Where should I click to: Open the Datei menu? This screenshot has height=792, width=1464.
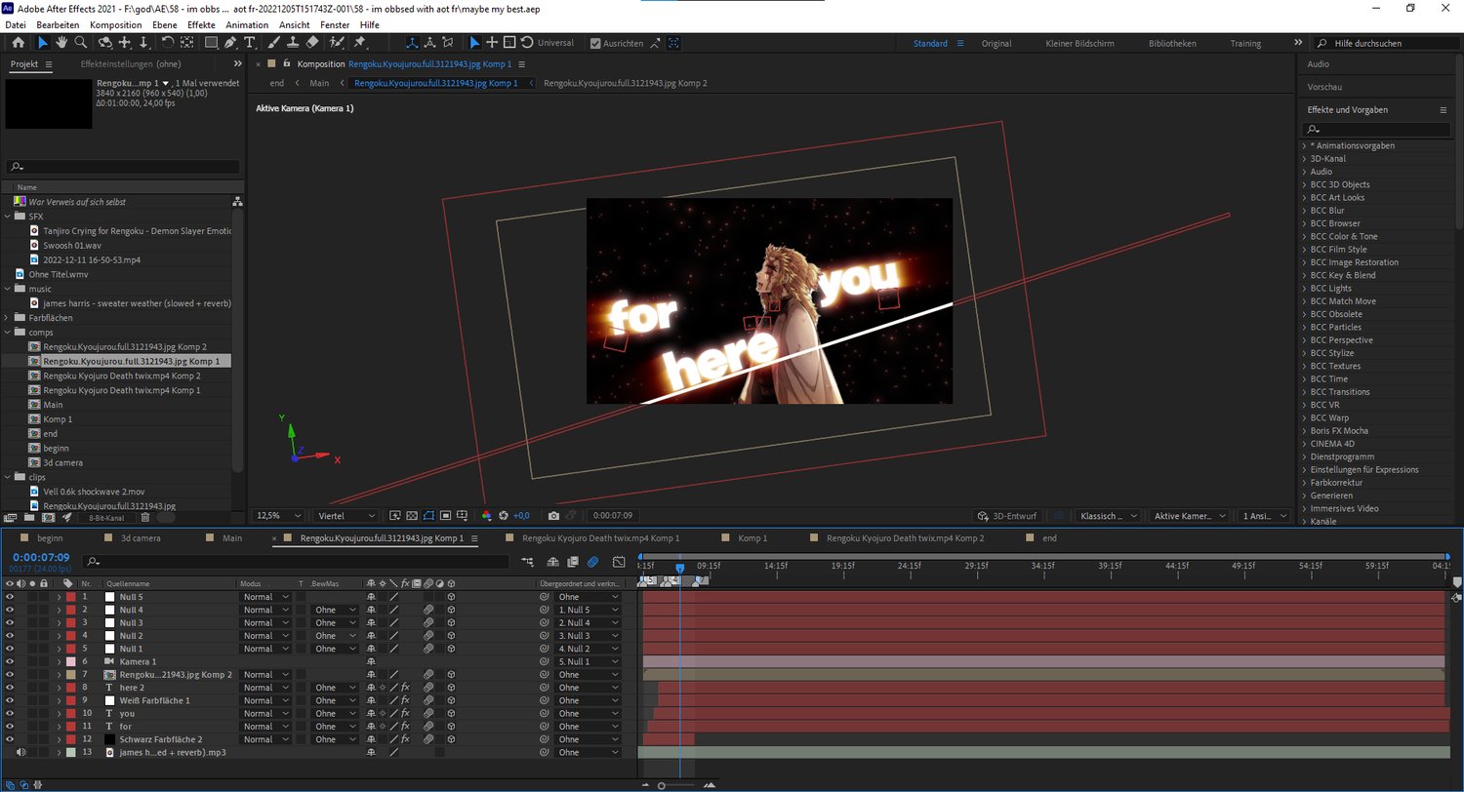tap(16, 24)
